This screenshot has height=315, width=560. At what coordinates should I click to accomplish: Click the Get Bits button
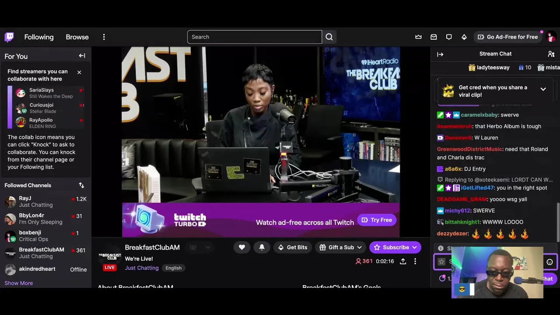[x=293, y=248]
